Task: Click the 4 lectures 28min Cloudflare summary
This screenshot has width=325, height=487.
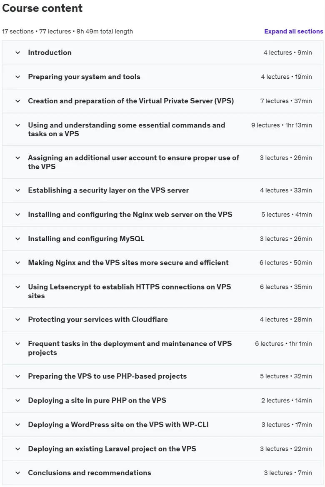Action: coord(286,320)
